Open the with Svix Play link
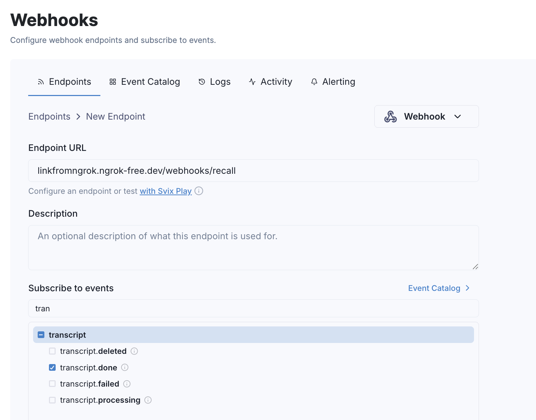 click(x=166, y=191)
